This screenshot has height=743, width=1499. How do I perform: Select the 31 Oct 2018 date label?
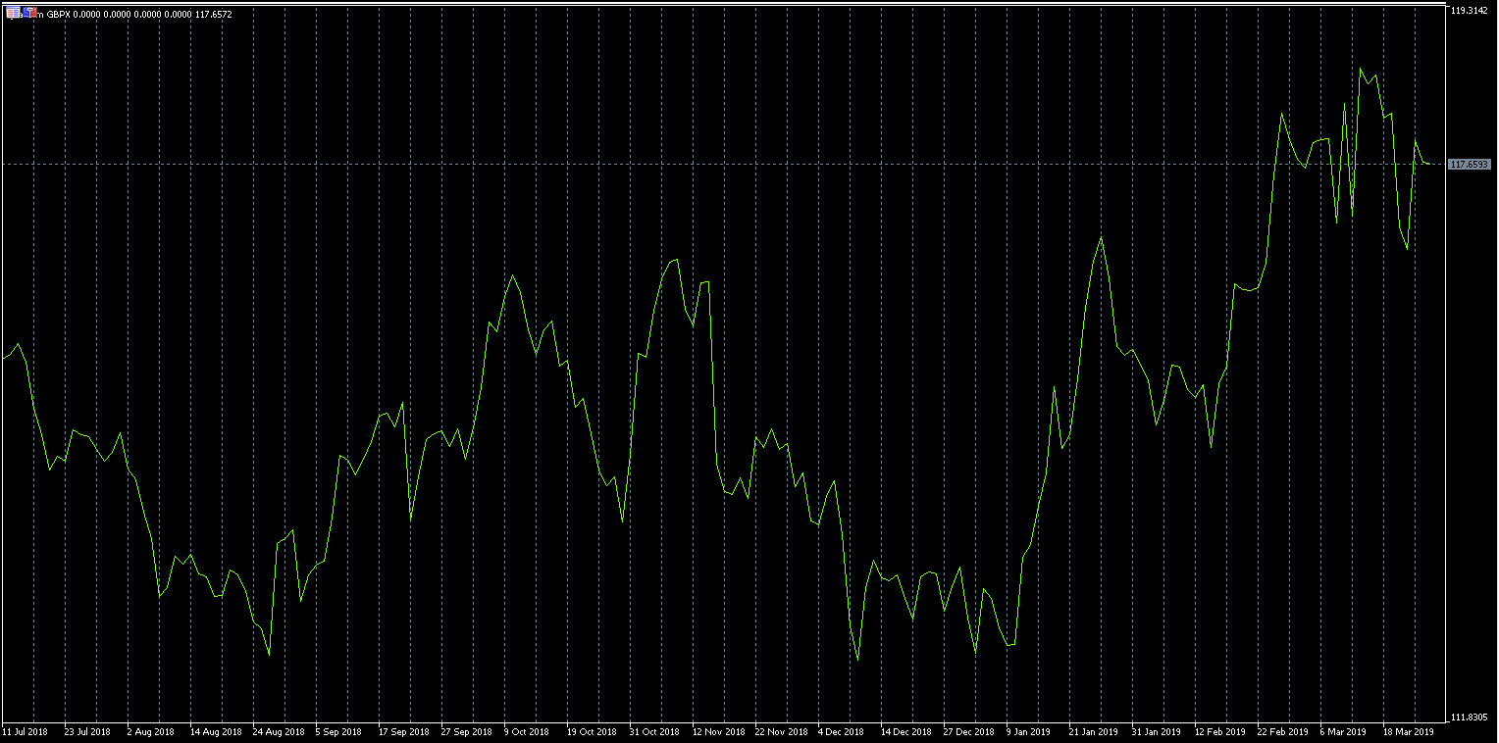click(x=654, y=732)
